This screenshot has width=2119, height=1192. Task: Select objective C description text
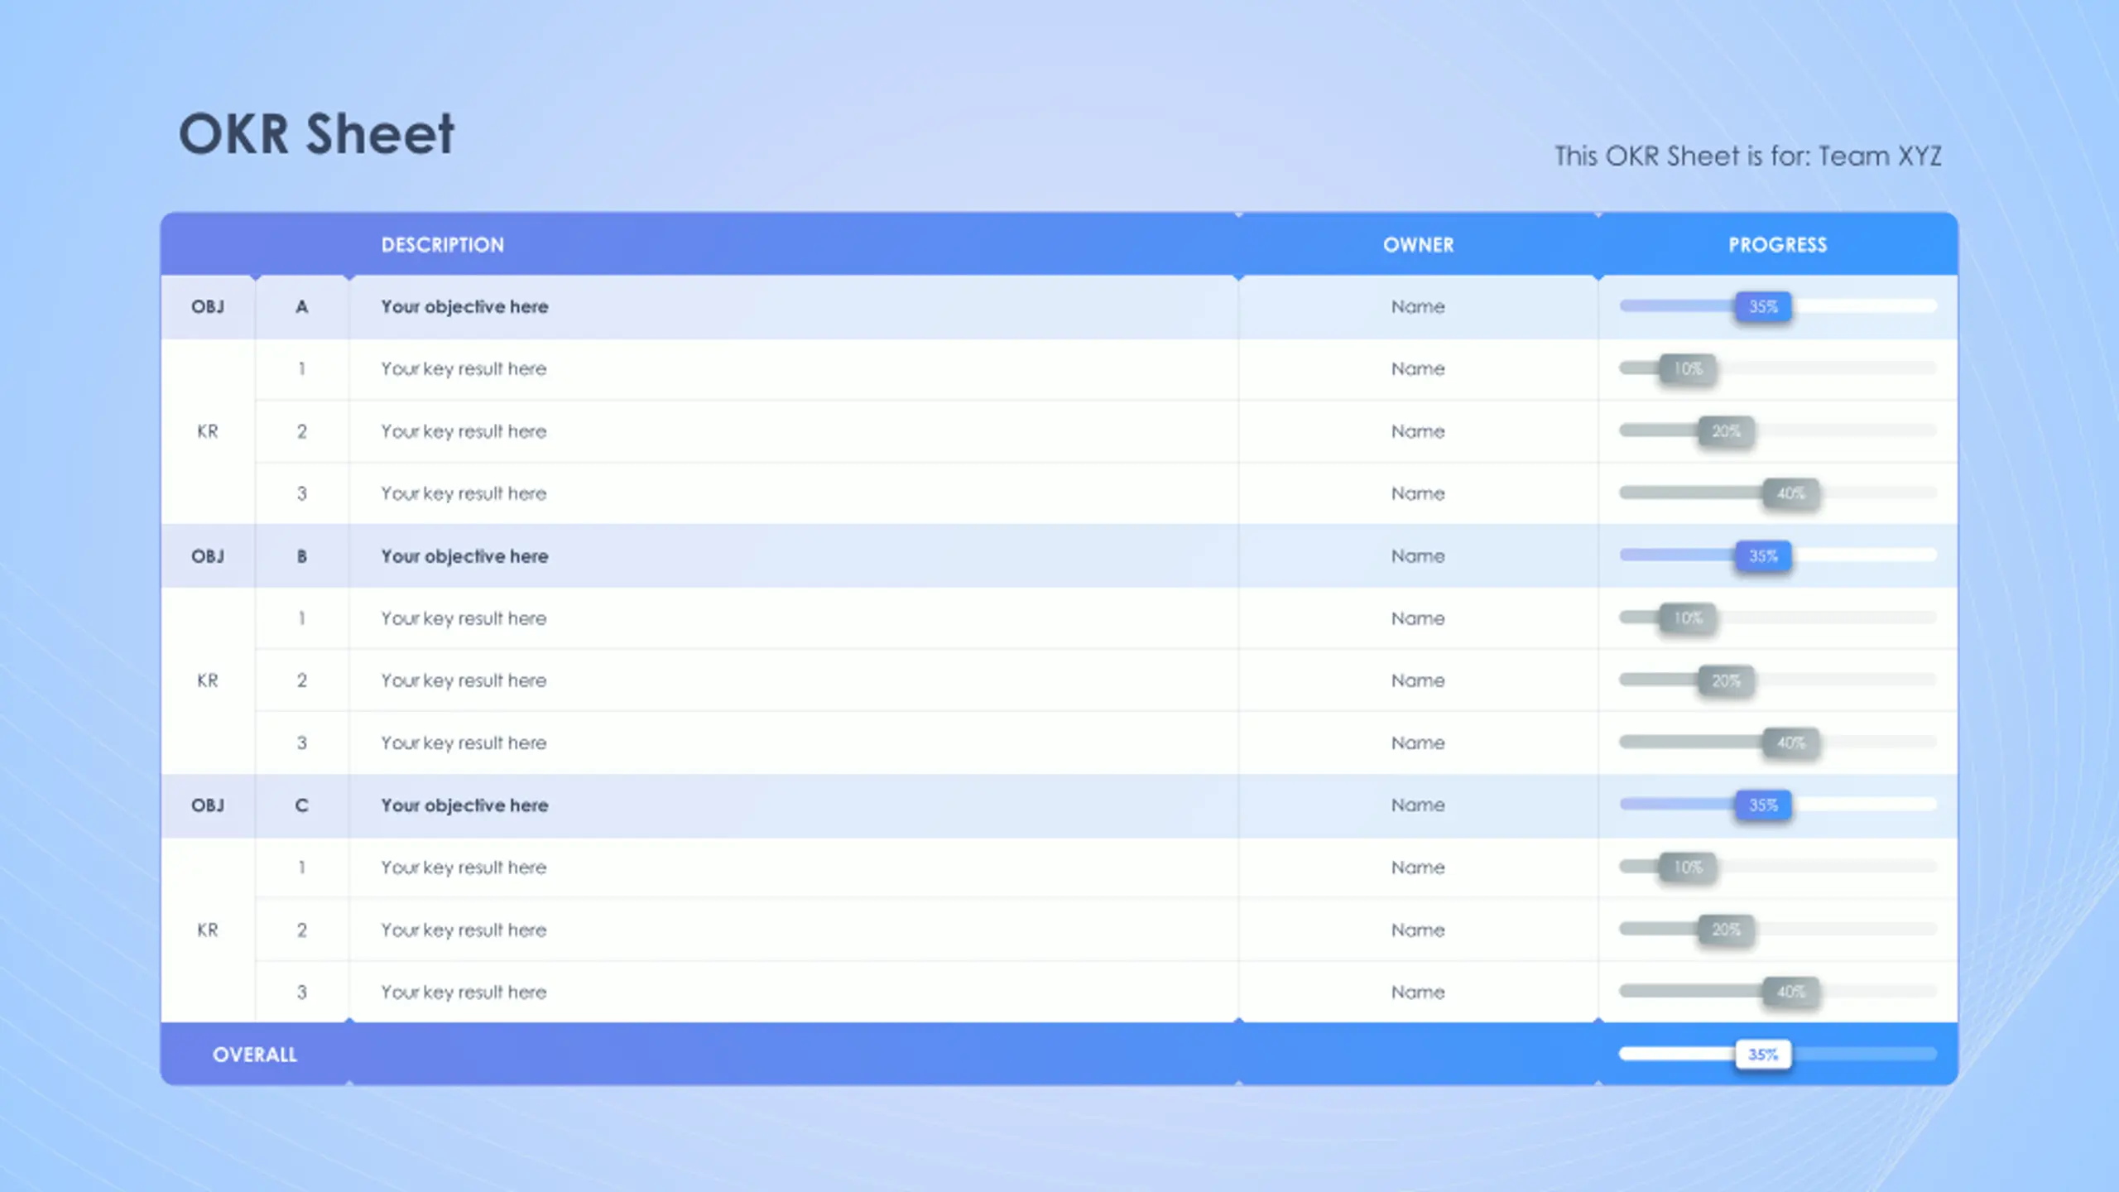click(464, 805)
